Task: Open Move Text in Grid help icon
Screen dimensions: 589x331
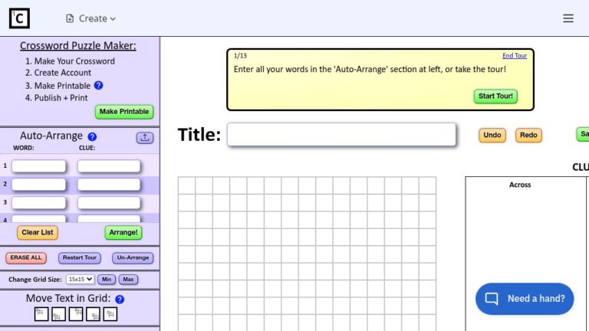Action: pyautogui.click(x=120, y=299)
